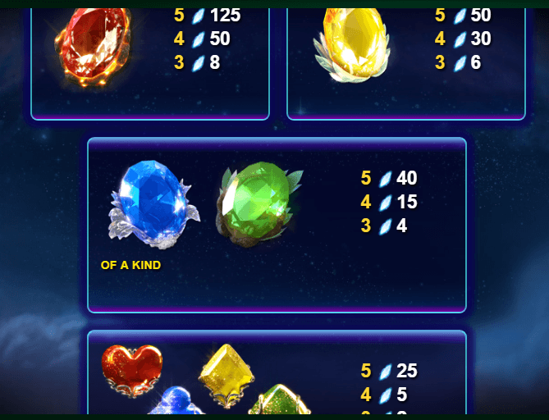Click the green spade suit gem
Viewport: 549px width, 420px height.
coord(279,399)
